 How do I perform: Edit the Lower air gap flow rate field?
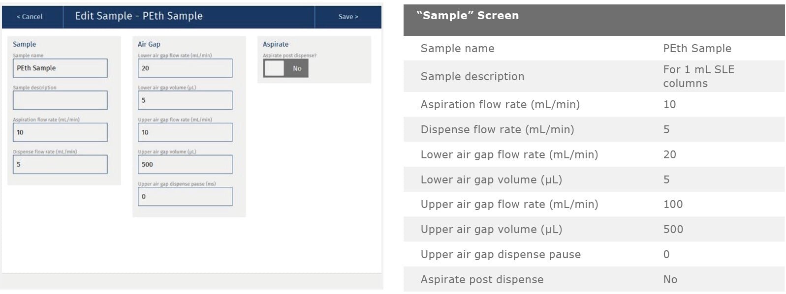pos(185,68)
